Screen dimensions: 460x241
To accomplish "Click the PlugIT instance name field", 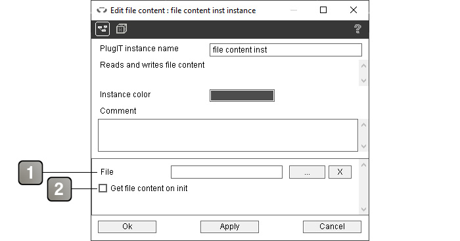I will click(286, 50).
